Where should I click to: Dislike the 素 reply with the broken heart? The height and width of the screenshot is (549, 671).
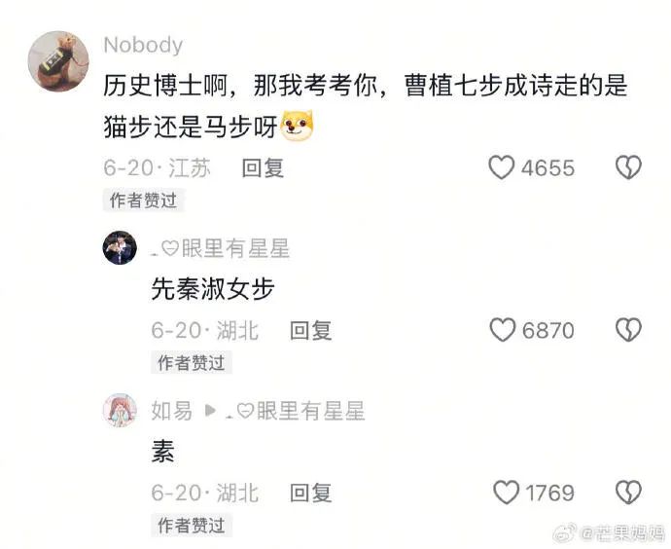pyautogui.click(x=628, y=493)
